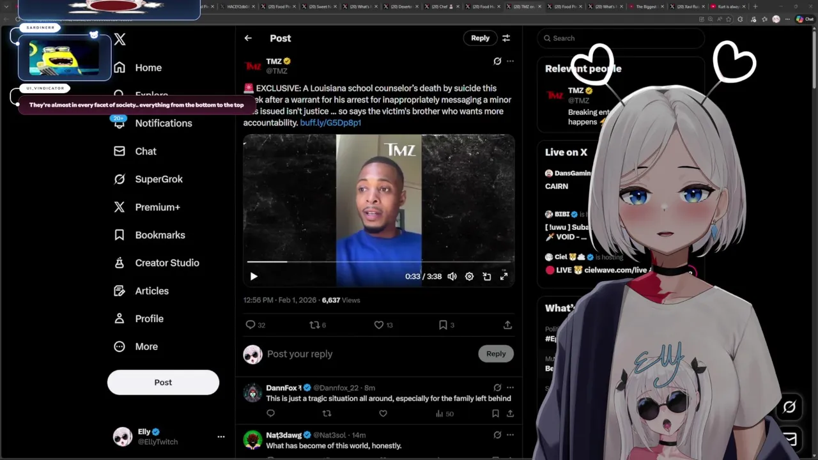The image size is (818, 460).
Task: Click the X logo in the sidebar
Action: tap(120, 40)
